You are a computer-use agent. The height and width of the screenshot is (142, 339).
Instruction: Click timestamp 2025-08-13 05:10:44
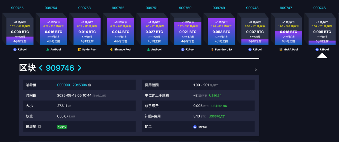[x=74, y=96]
